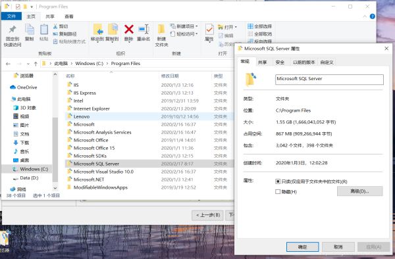Click the Back (B) wizard button
The height and width of the screenshot is (259, 395).
click(207, 215)
